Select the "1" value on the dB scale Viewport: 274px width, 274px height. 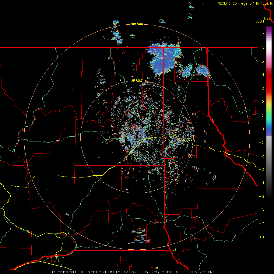point(263,115)
